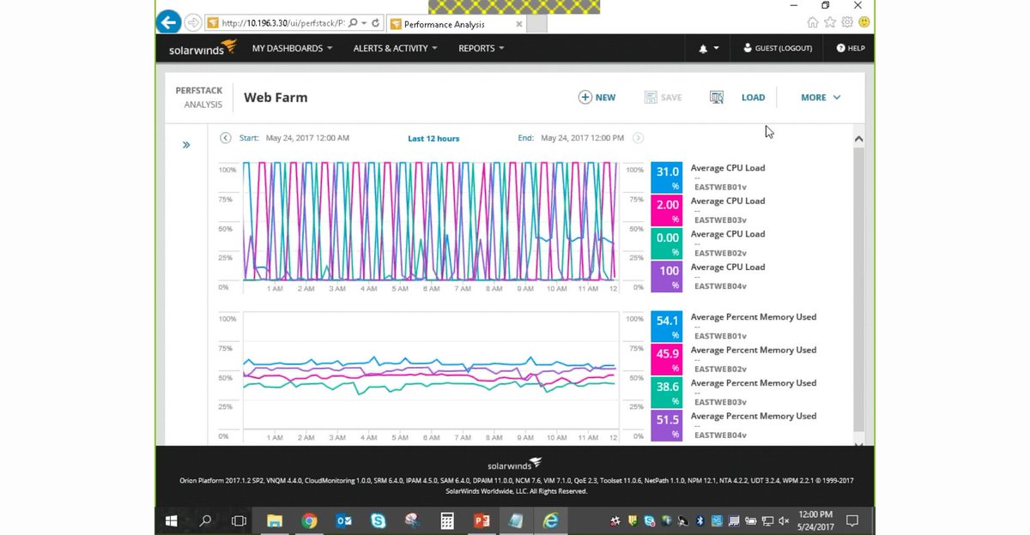This screenshot has width=1030, height=535.
Task: Click the blue 31.0% CPU swatch for EASTWEB01v
Action: click(667, 177)
